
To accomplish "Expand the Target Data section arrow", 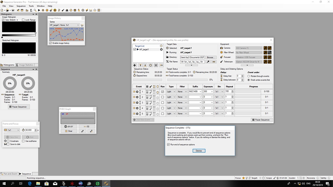I will 191,65.
